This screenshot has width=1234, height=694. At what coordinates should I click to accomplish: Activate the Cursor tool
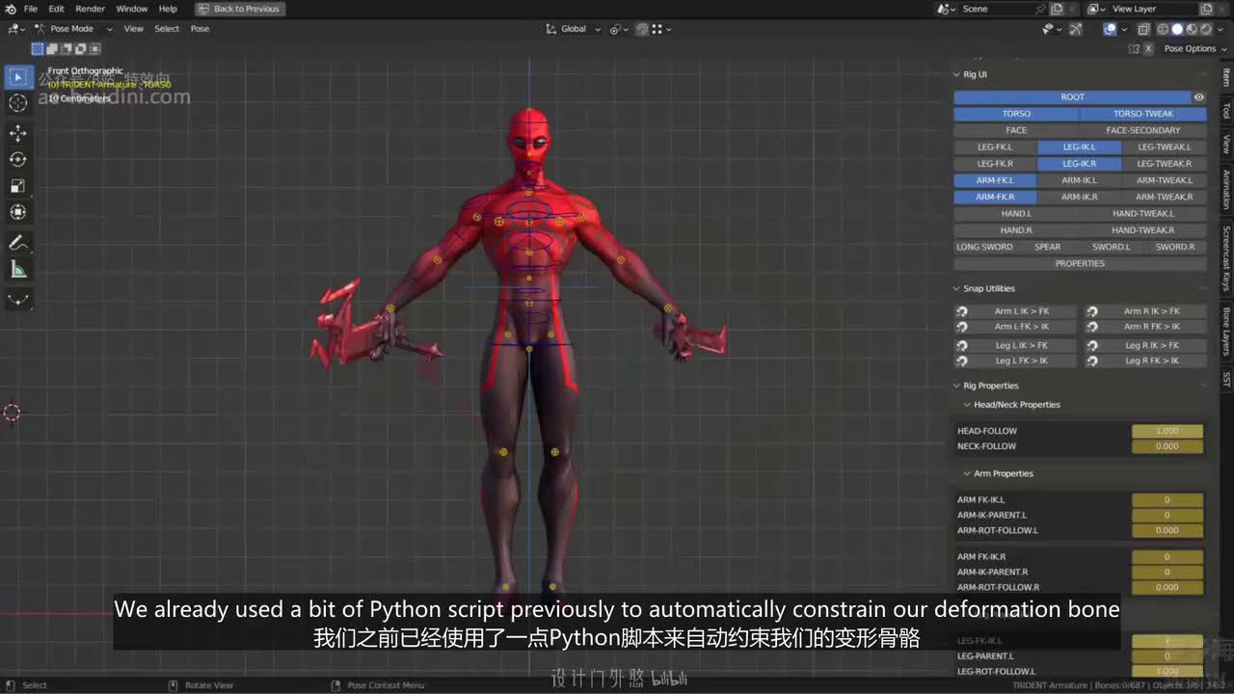[x=17, y=103]
